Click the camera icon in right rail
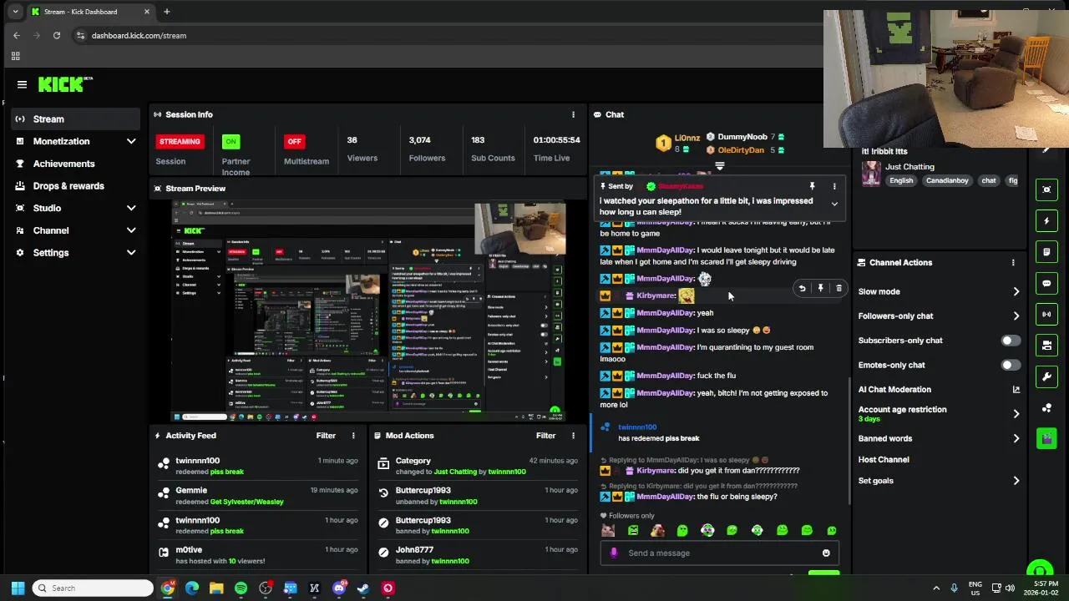The image size is (1069, 601). click(x=1046, y=346)
